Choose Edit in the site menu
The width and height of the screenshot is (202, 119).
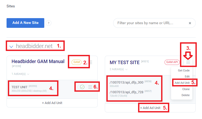click(x=187, y=76)
